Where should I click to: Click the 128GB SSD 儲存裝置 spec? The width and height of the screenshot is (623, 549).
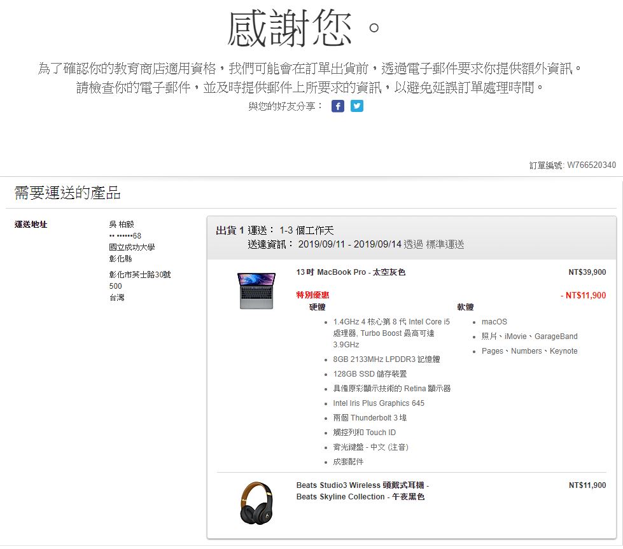(x=370, y=374)
